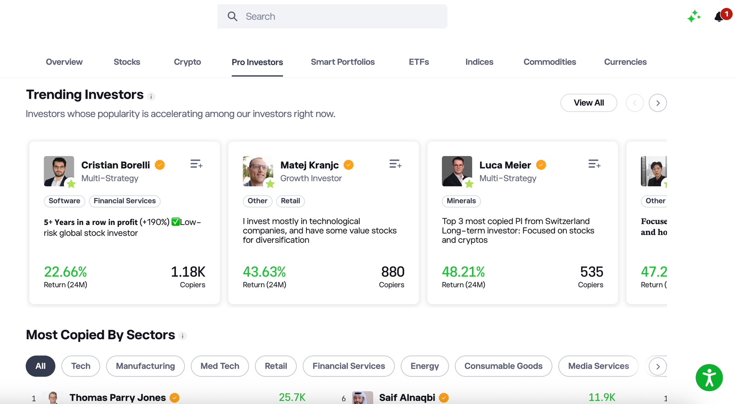Screen dimensions: 735x404
Task: Open Matej Kranjc's profile photo
Action: (x=258, y=171)
